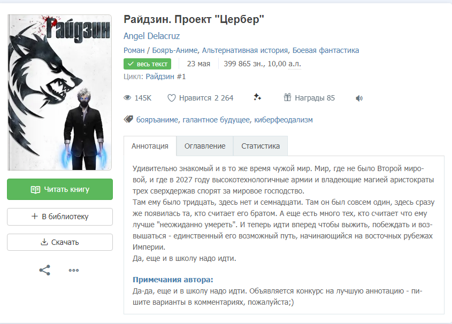452x324 pixels.
Task: Click the download arrow icon on Скачать
Action: tap(44, 242)
